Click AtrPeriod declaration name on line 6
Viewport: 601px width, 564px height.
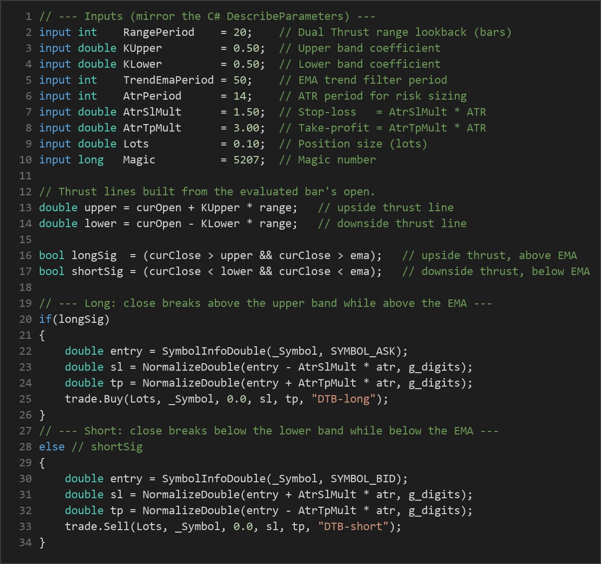(x=152, y=96)
